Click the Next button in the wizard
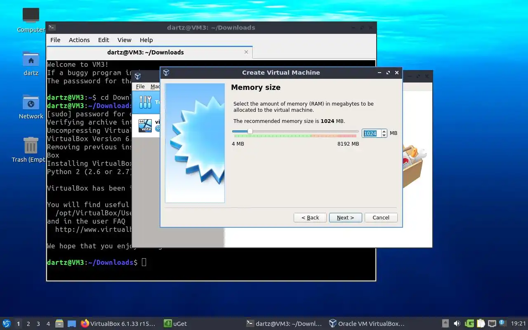 (x=345, y=218)
